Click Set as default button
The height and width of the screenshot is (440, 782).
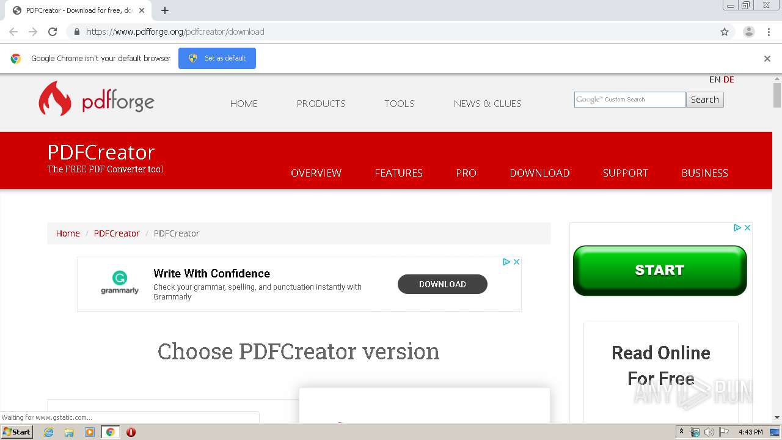217,58
